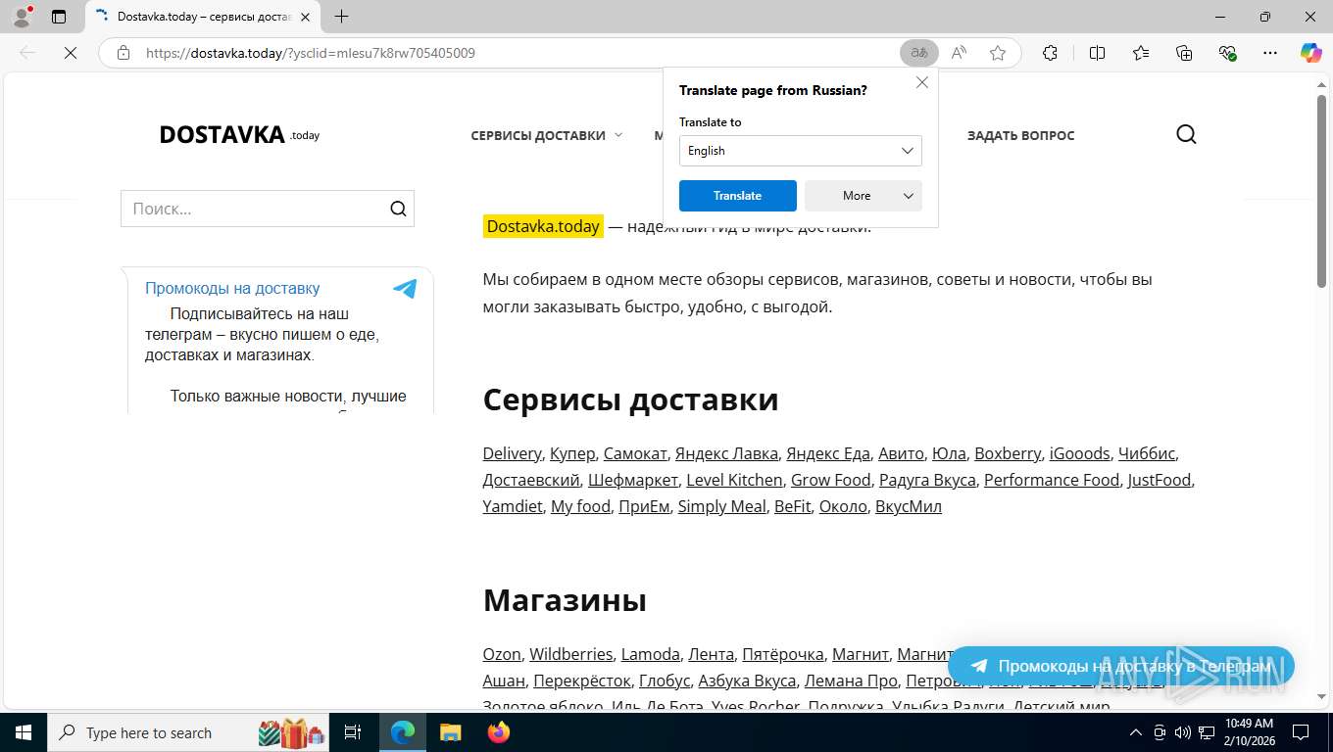This screenshot has height=752, width=1333.
Task: Open a new browser tab
Action: click(341, 17)
